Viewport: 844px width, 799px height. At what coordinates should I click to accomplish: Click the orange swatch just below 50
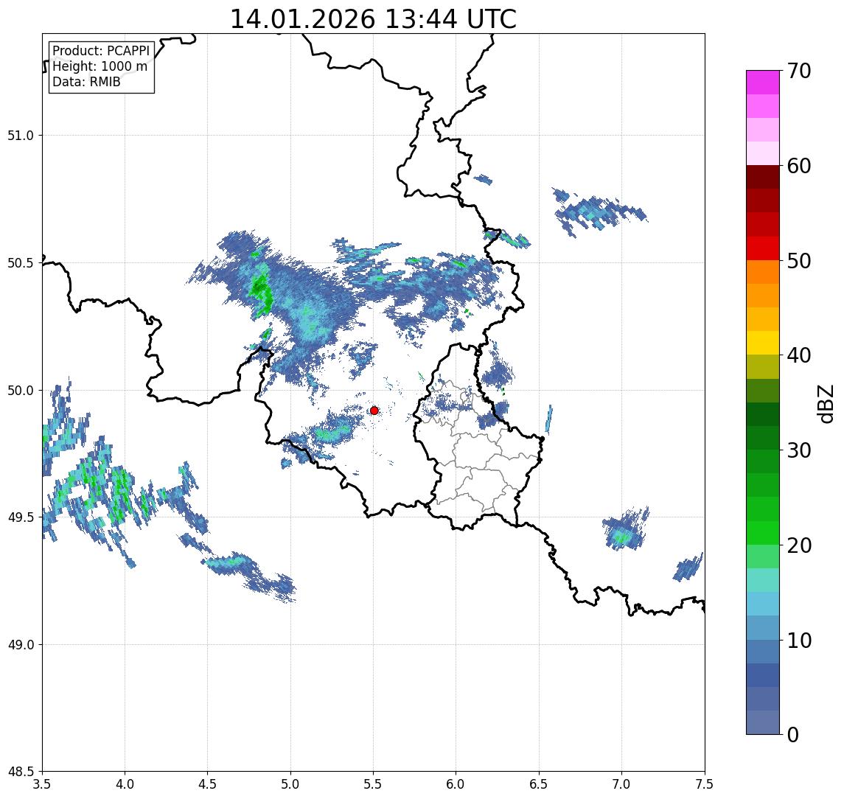(x=763, y=272)
